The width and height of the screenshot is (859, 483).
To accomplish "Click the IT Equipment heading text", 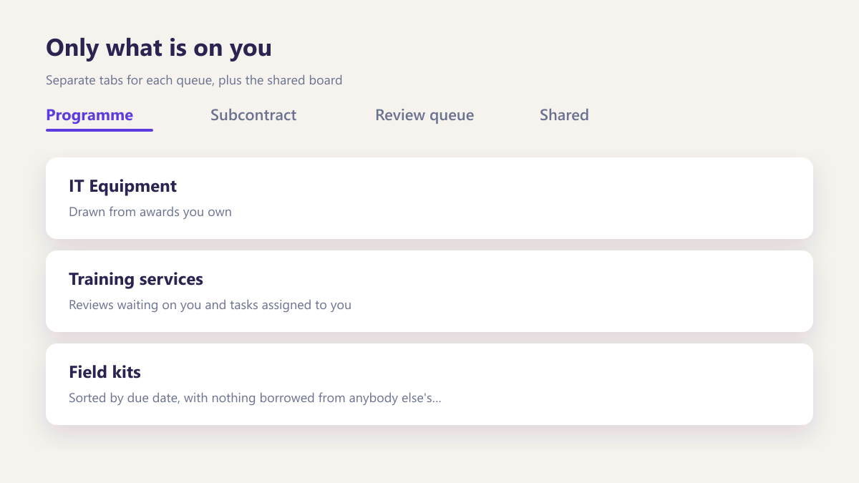I will coord(122,186).
